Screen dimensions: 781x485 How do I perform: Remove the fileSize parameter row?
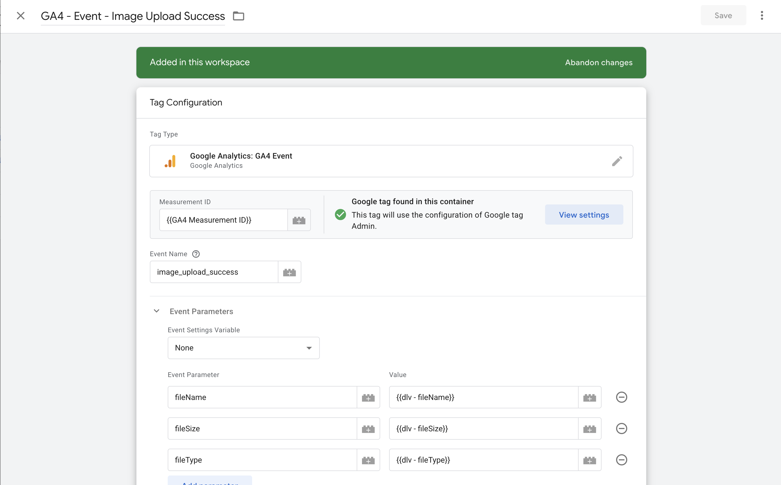pyautogui.click(x=621, y=429)
